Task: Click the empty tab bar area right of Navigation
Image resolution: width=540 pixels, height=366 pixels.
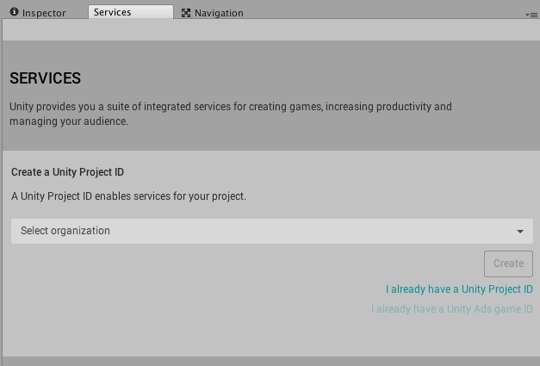Action: click(x=388, y=10)
